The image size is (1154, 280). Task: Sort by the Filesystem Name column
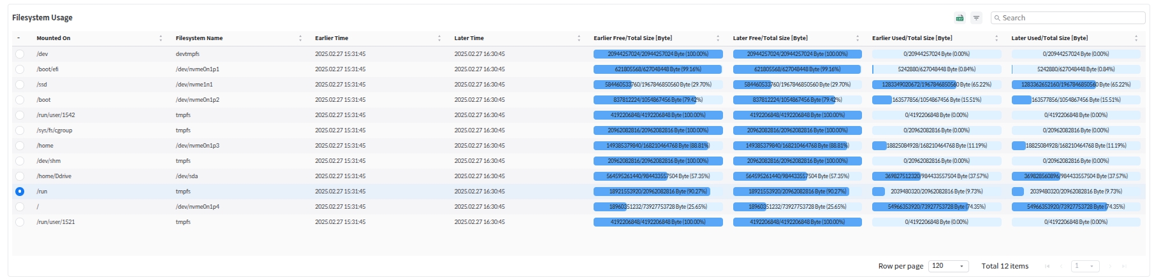point(300,38)
